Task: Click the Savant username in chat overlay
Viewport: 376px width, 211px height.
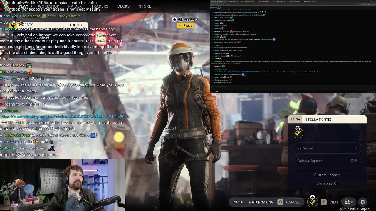Action: coord(10,29)
